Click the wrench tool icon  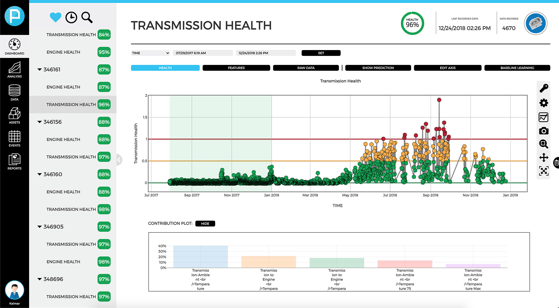(x=544, y=88)
